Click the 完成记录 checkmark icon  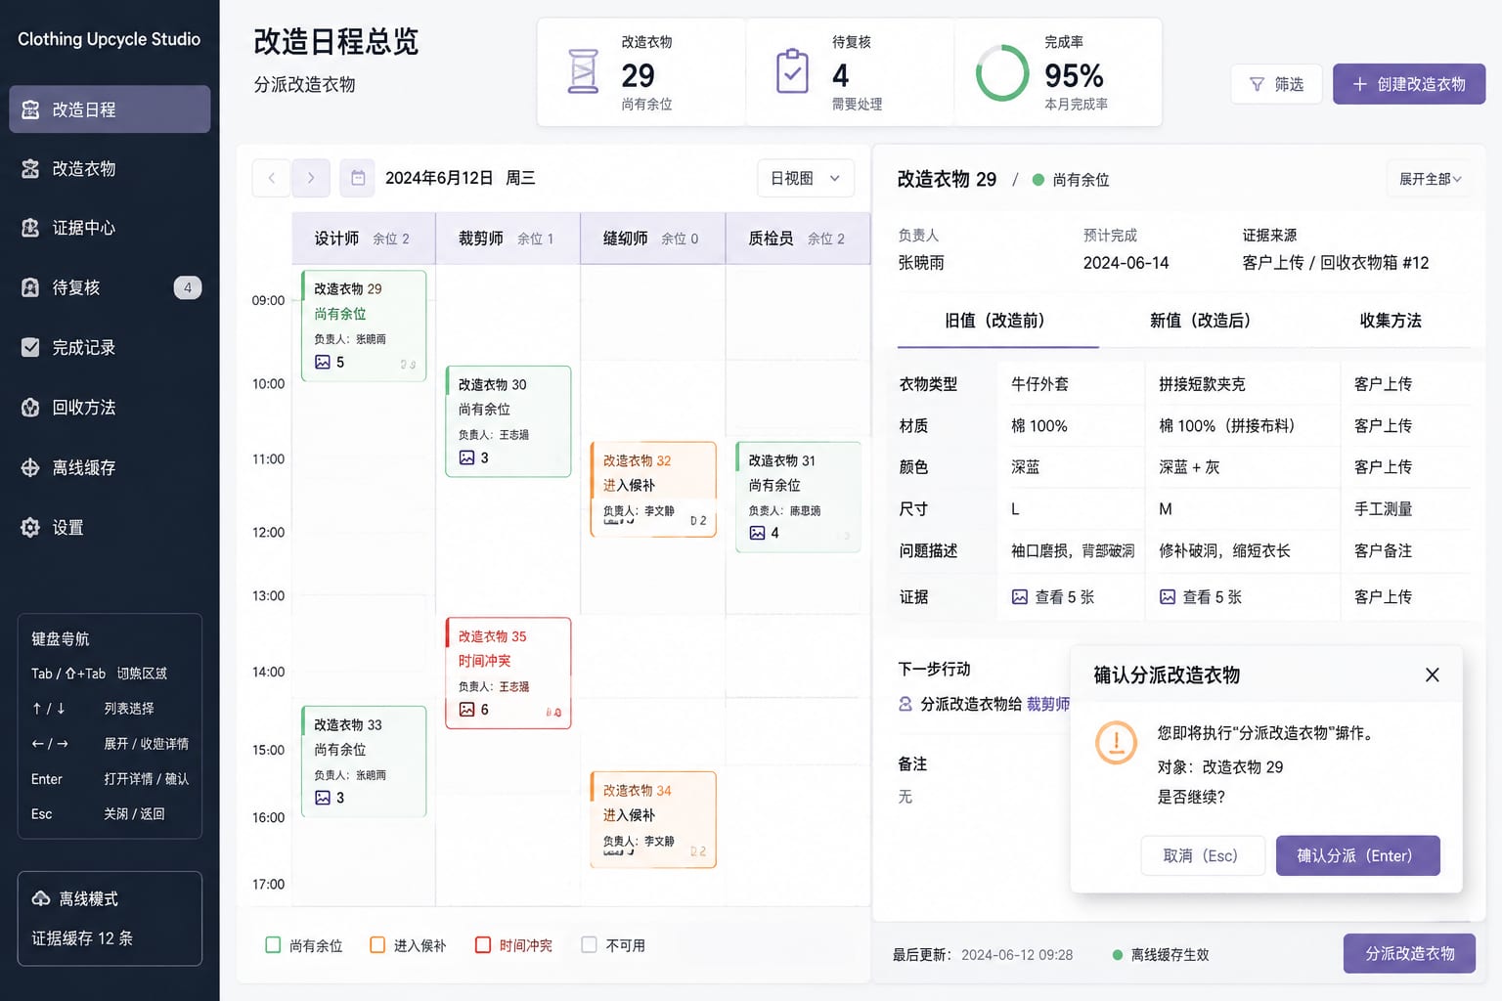(x=31, y=347)
